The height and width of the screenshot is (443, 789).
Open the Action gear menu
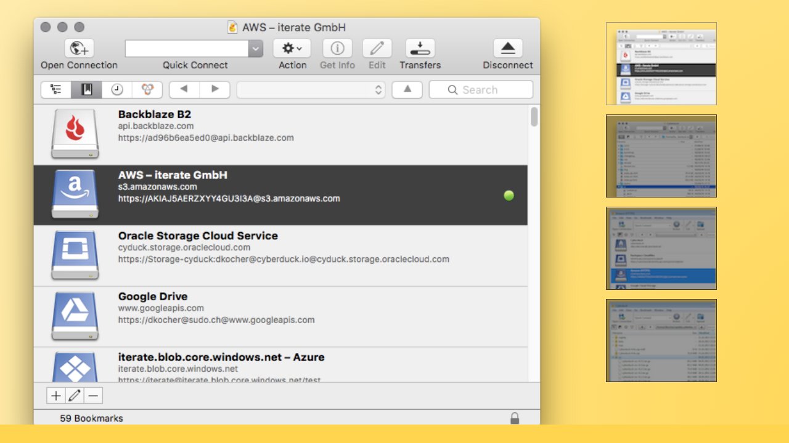(x=292, y=49)
